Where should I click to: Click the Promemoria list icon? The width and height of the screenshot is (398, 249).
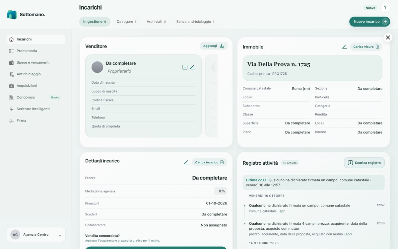point(11,51)
